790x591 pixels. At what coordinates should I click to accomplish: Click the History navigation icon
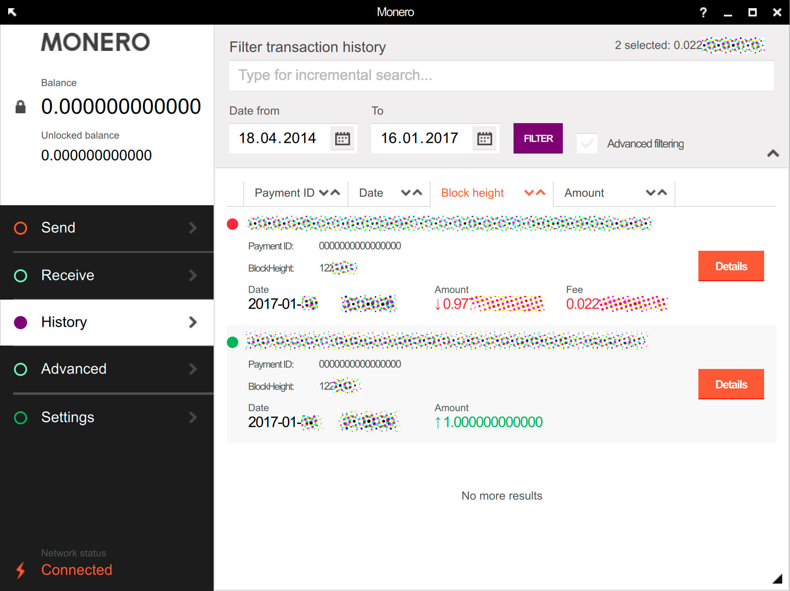[21, 322]
